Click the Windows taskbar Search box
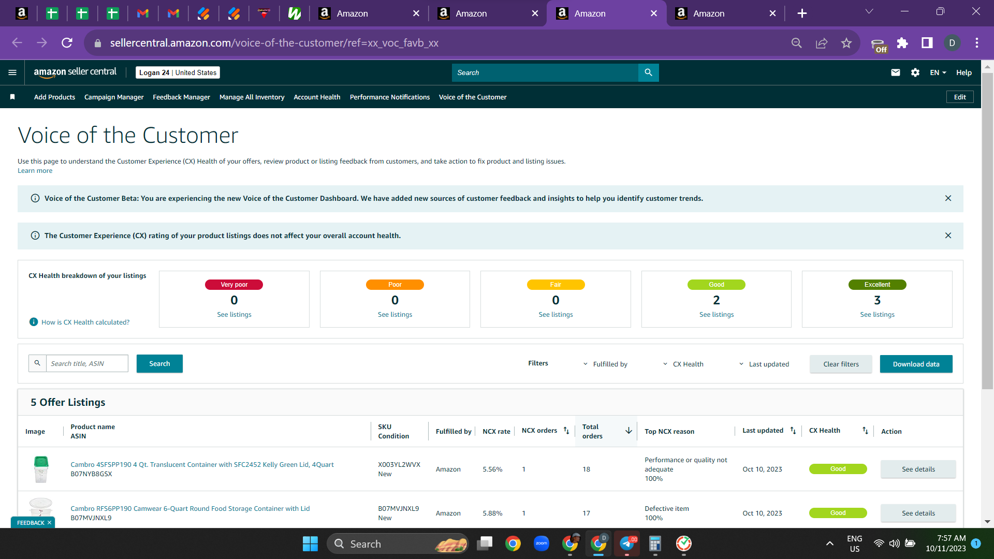The image size is (994, 559). pos(398,543)
